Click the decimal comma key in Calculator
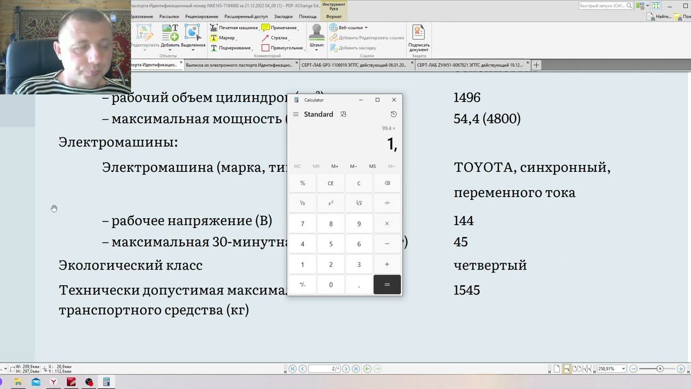Screen dimensions: 691x389 pyautogui.click(x=359, y=285)
